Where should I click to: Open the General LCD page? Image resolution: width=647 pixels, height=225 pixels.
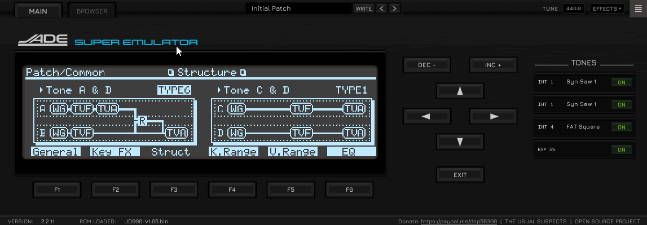pyautogui.click(x=56, y=152)
